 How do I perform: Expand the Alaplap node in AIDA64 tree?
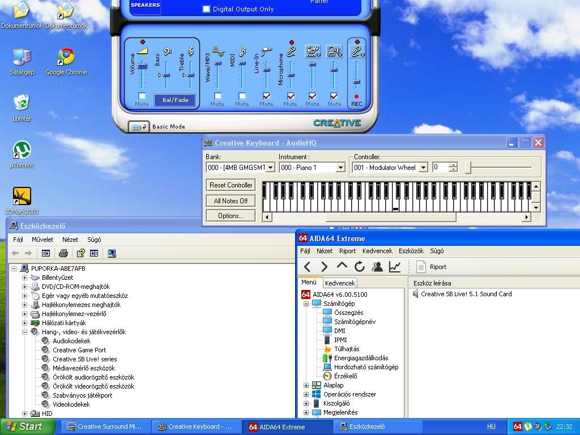tap(306, 385)
